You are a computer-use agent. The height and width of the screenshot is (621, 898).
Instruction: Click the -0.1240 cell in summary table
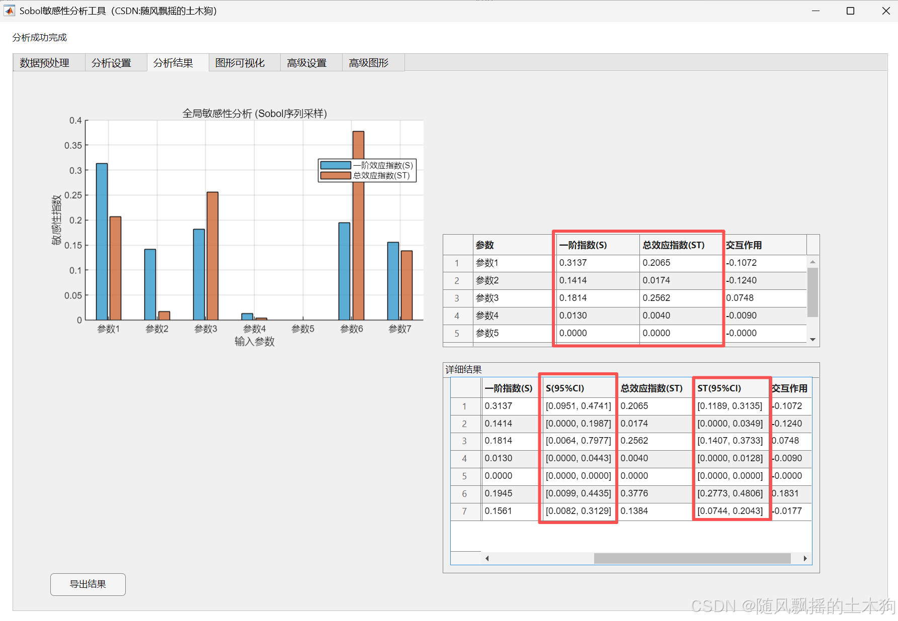click(x=766, y=280)
